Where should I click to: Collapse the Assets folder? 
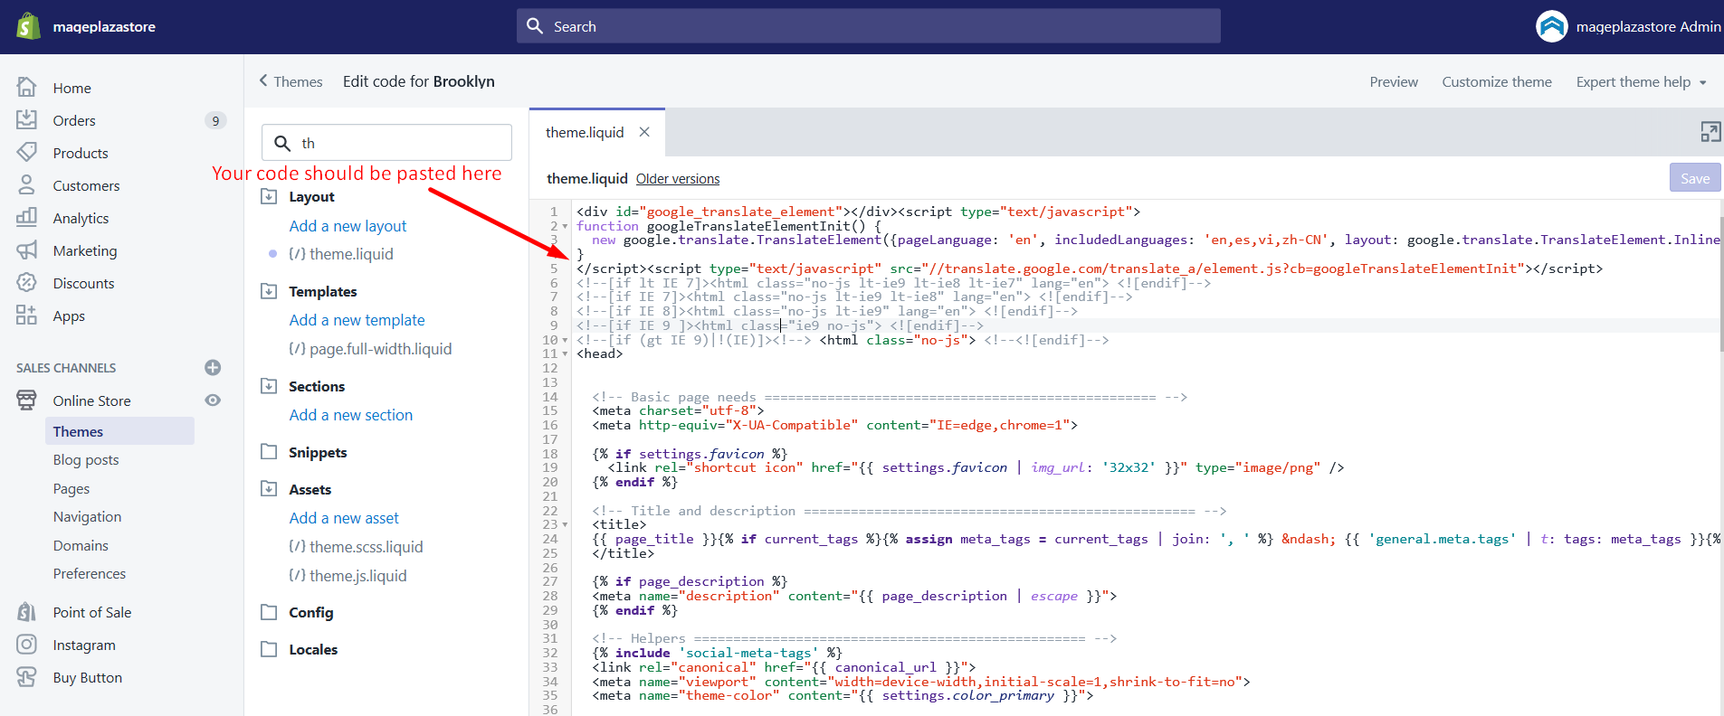(269, 489)
